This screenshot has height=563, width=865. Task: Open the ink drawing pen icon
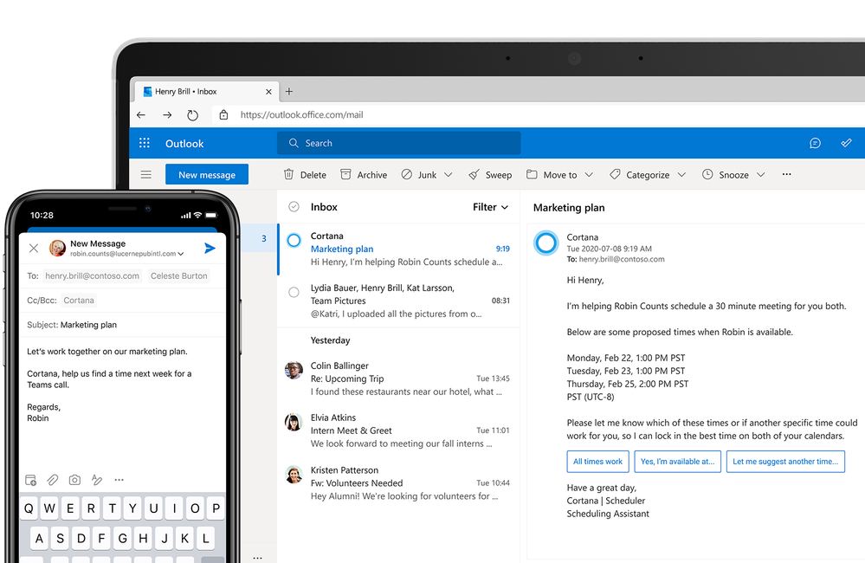pyautogui.click(x=96, y=480)
